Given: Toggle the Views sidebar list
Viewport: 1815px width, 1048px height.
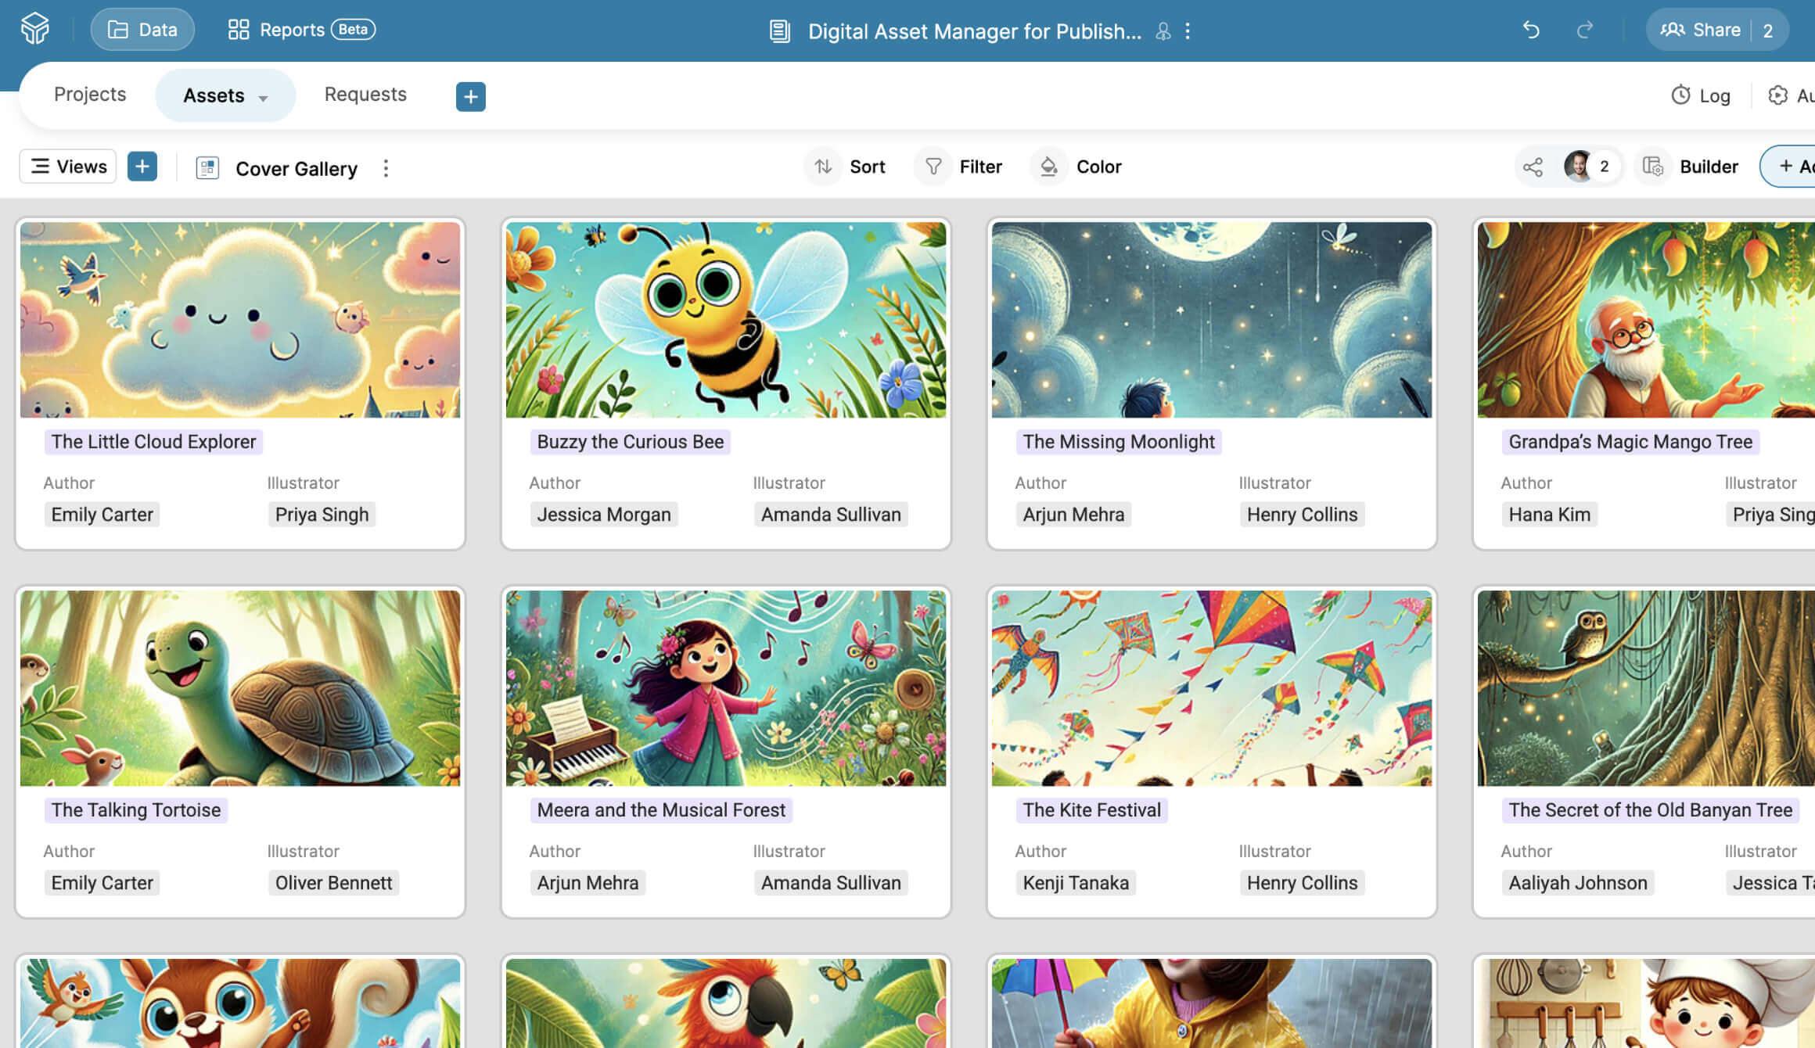Looking at the screenshot, I should (68, 167).
